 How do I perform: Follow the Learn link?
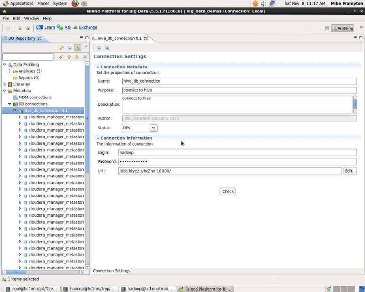click(x=49, y=28)
